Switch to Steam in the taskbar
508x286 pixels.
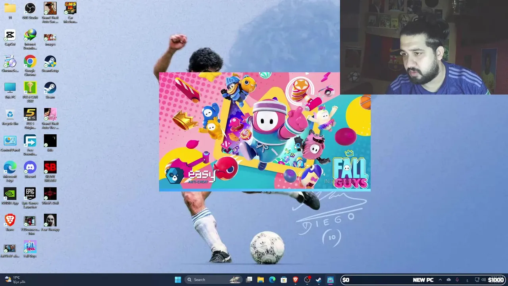(318, 280)
